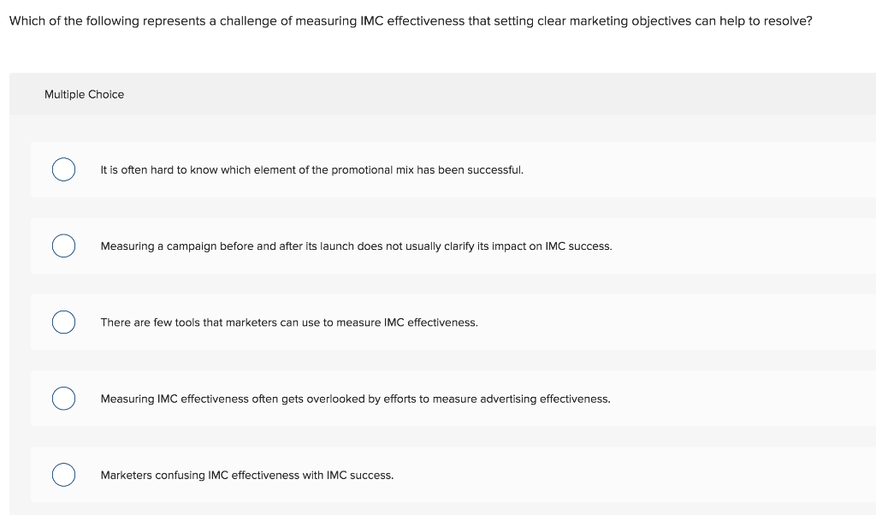
Task: Click the 'Multiple Choice' header label
Action: pos(84,94)
